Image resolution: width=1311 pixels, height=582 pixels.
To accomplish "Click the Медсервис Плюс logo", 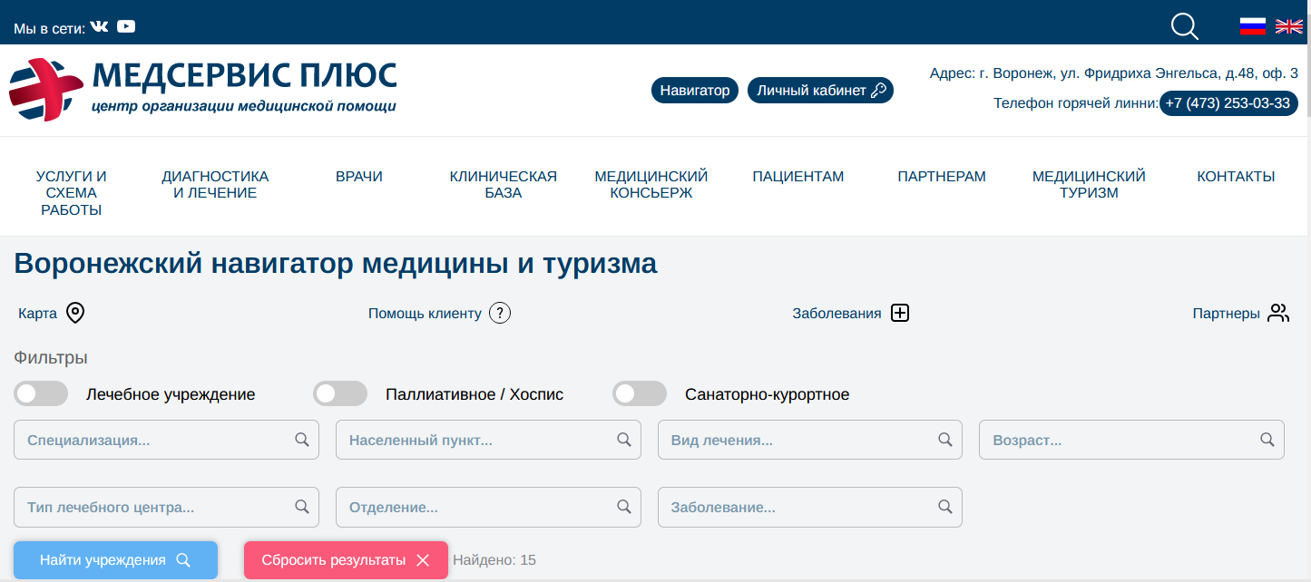I will 203,89.
